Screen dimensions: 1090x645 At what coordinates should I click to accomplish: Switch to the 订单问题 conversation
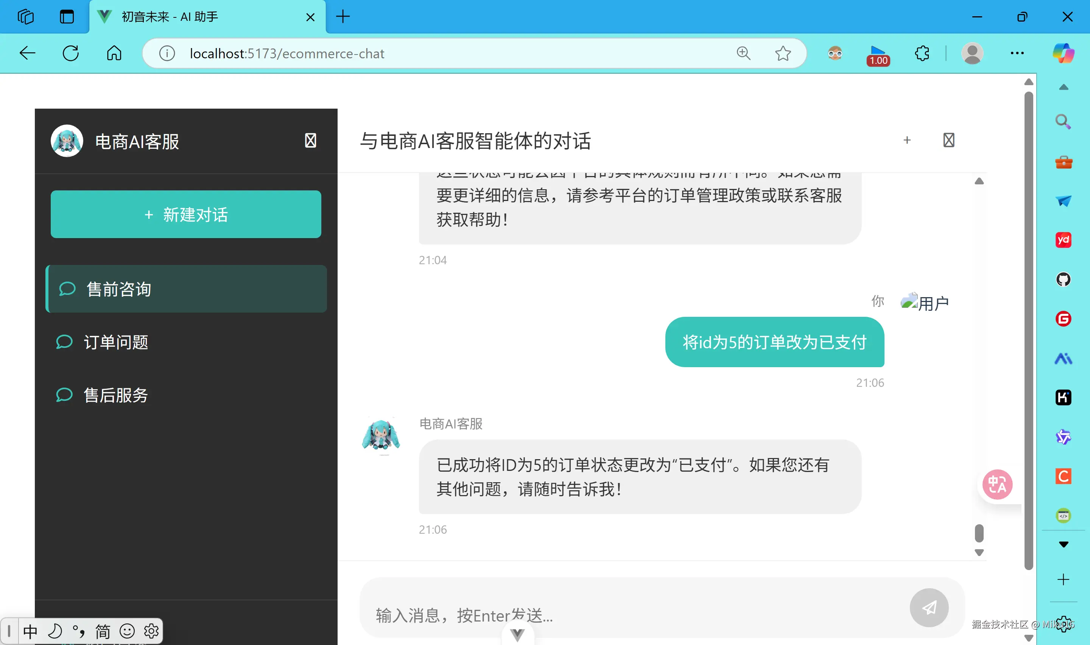pos(116,342)
